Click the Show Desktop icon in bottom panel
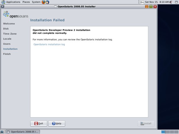The width and height of the screenshot is (179, 134). [x=2, y=132]
